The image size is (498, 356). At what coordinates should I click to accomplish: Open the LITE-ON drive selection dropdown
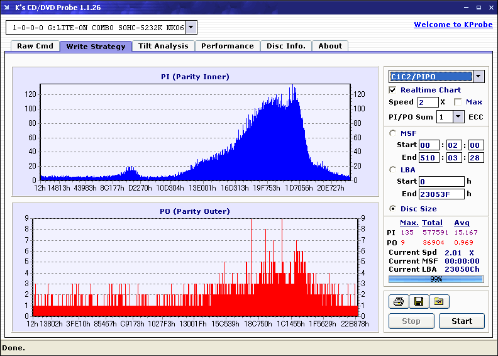pos(191,27)
